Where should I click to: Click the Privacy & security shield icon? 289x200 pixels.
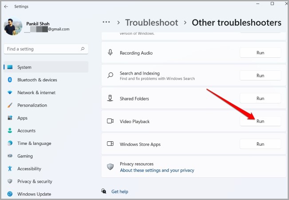coord(10,181)
